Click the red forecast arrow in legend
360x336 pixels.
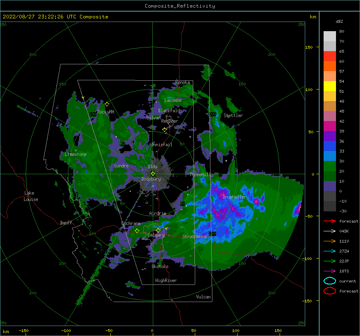click(x=330, y=221)
